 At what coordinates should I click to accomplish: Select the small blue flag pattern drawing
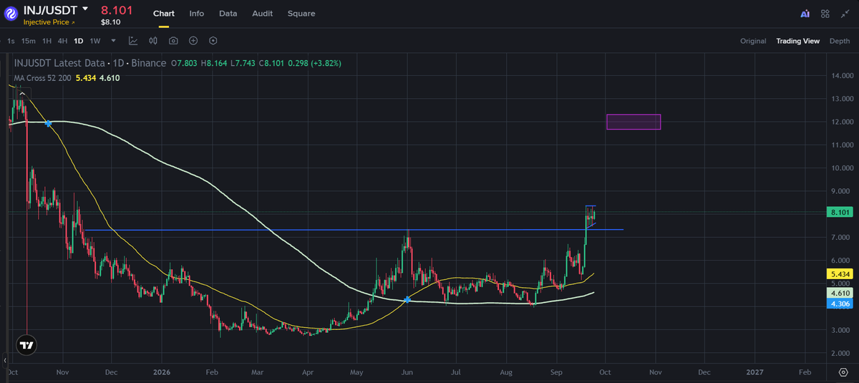(591, 217)
